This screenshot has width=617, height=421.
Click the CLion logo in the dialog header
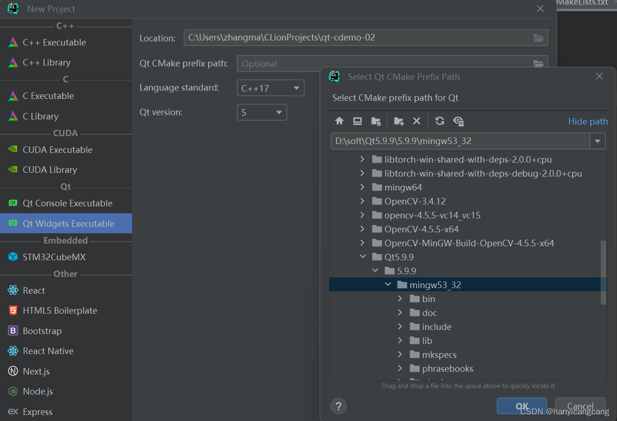334,76
